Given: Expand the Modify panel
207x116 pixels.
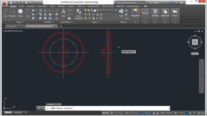Looking at the screenshot, I should click(x=49, y=22).
